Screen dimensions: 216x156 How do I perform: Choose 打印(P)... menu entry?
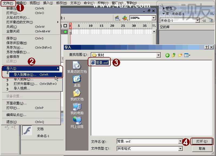(31, 108)
